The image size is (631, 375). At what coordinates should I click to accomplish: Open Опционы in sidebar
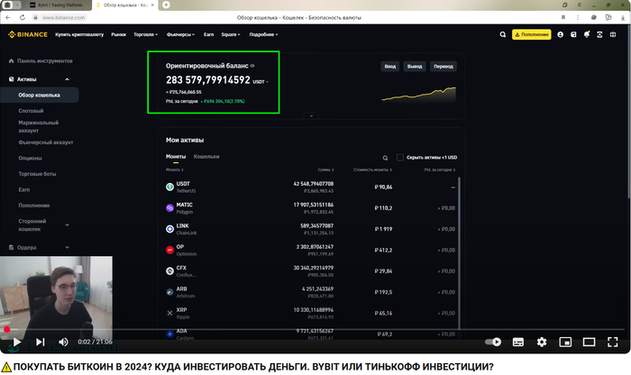click(30, 158)
